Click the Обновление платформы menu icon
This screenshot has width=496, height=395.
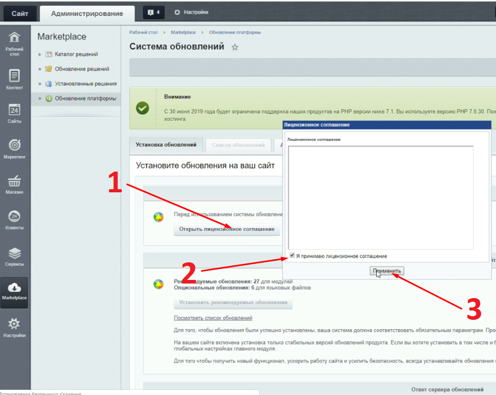pos(49,98)
